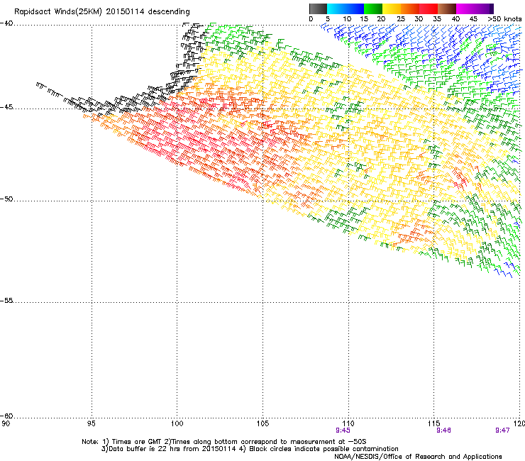Viewport: 525px width, 461px height.
Task: Click the 90 longitude axis label
Action: [6, 424]
